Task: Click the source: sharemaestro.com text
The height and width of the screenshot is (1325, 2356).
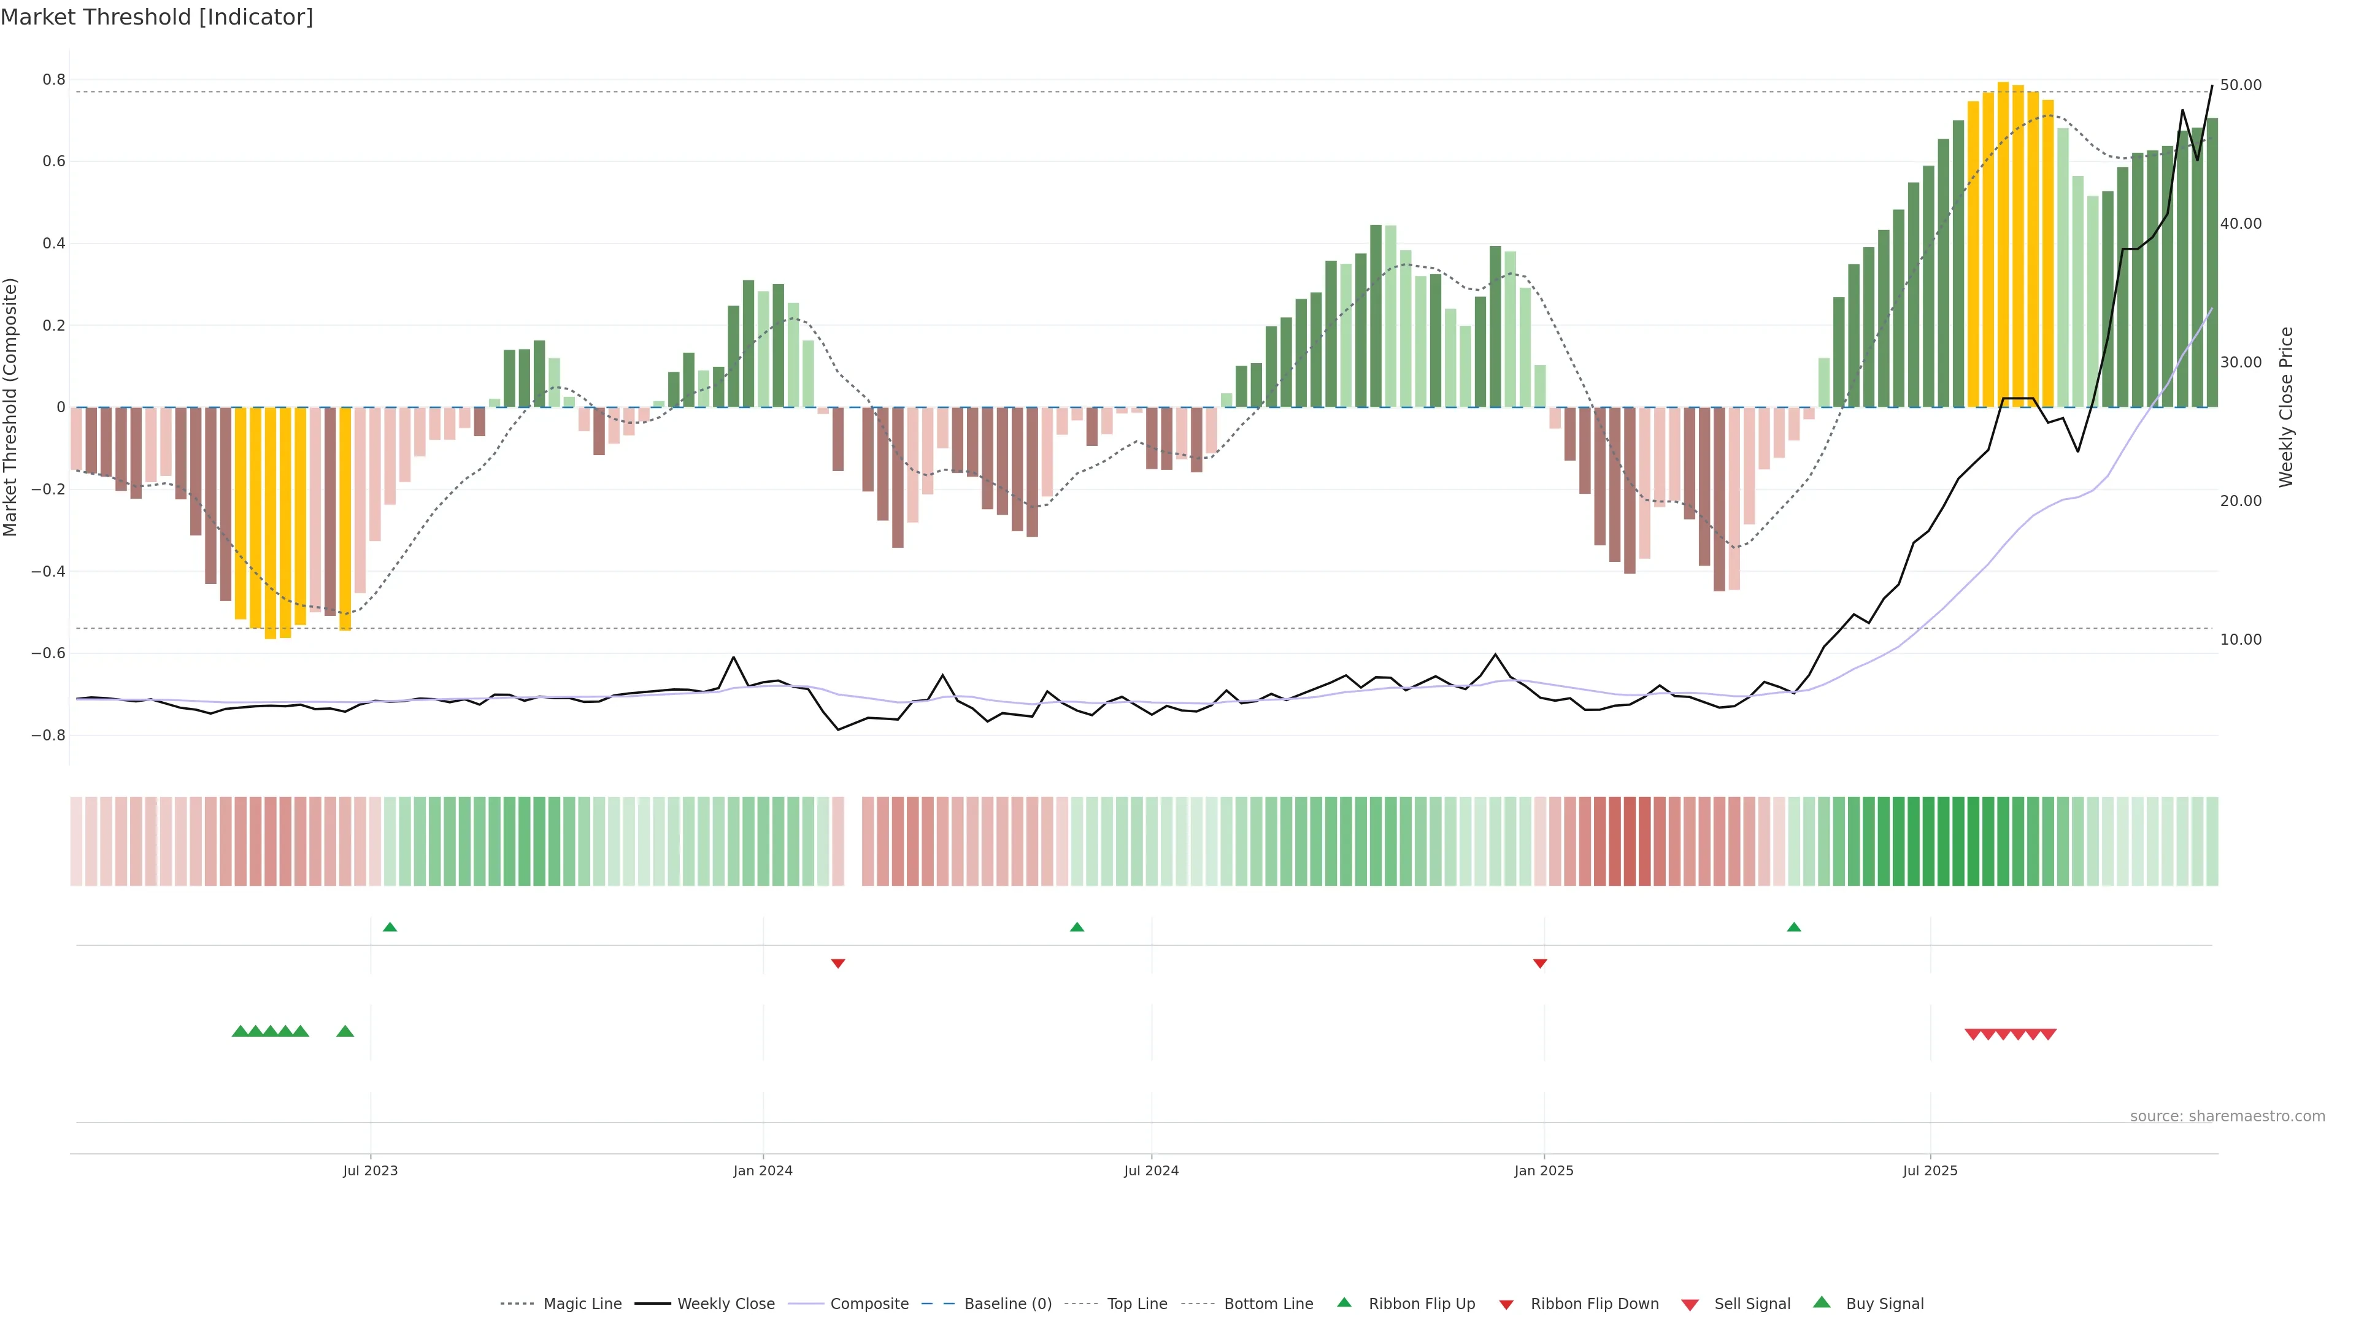Action: click(2227, 1116)
